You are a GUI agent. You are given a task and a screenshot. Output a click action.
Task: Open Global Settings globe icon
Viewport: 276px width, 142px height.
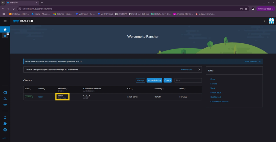click(5, 130)
